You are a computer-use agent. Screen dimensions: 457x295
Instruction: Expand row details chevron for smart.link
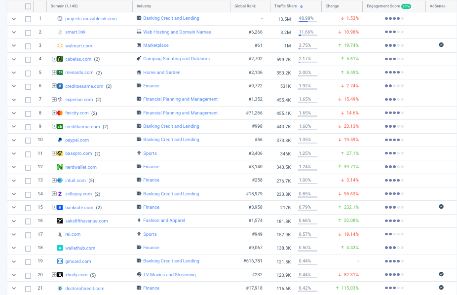click(x=14, y=33)
